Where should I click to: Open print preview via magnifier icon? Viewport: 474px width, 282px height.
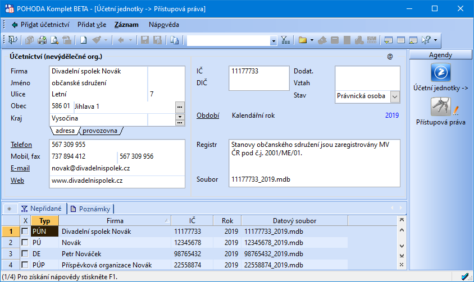pos(54,40)
